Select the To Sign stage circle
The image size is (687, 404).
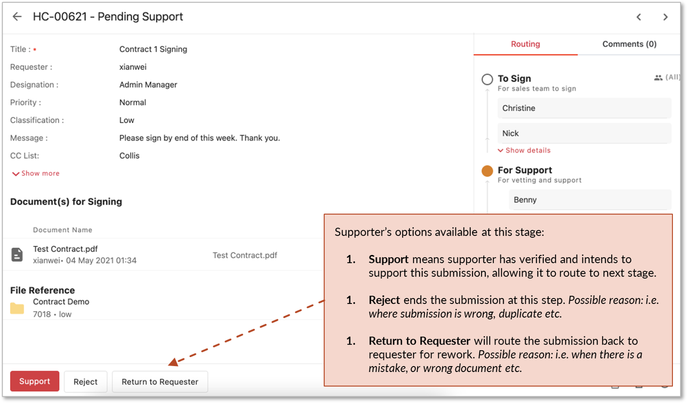click(487, 79)
